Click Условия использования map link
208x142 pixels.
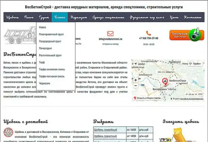pos(192,99)
